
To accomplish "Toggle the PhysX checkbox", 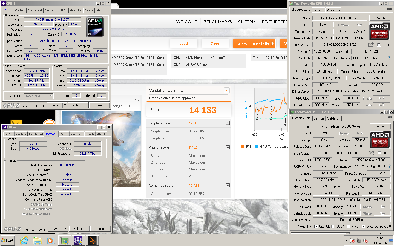I will 348,226.
